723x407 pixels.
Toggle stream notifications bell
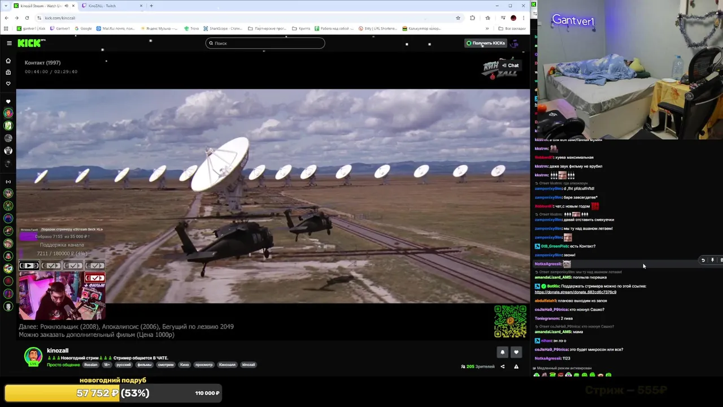[502, 352]
